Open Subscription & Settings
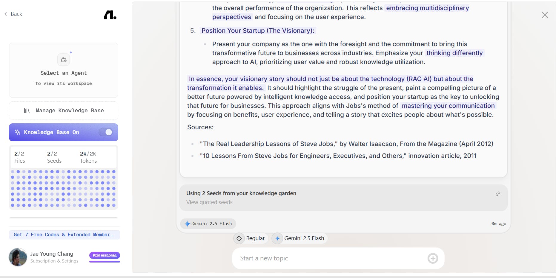 coord(54,261)
